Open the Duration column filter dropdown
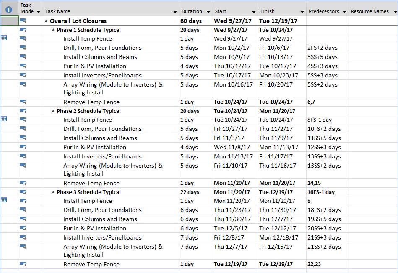Screen dimensions: 398x273 coord(208,12)
